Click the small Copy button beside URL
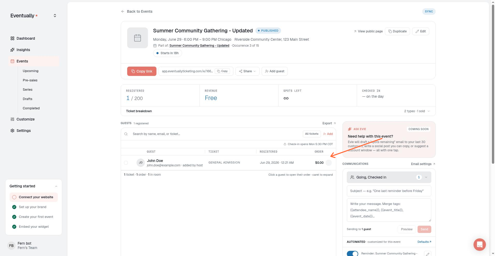This screenshot has width=495, height=256. point(222,71)
